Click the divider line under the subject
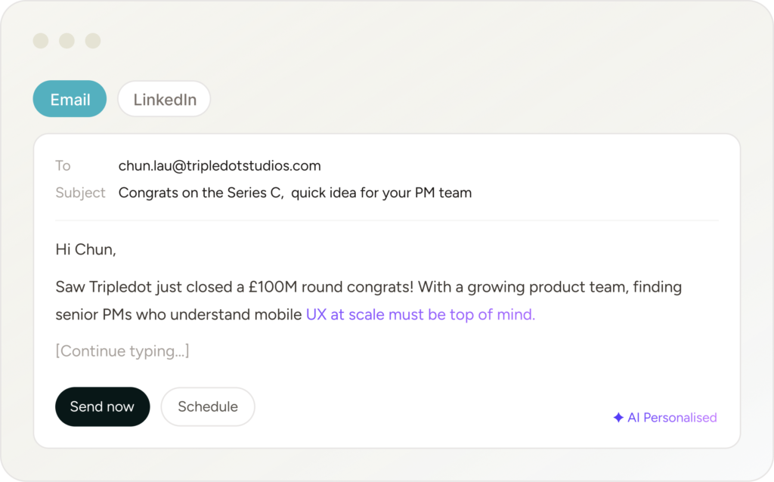Screen dimensions: 774x482 click(x=386, y=221)
